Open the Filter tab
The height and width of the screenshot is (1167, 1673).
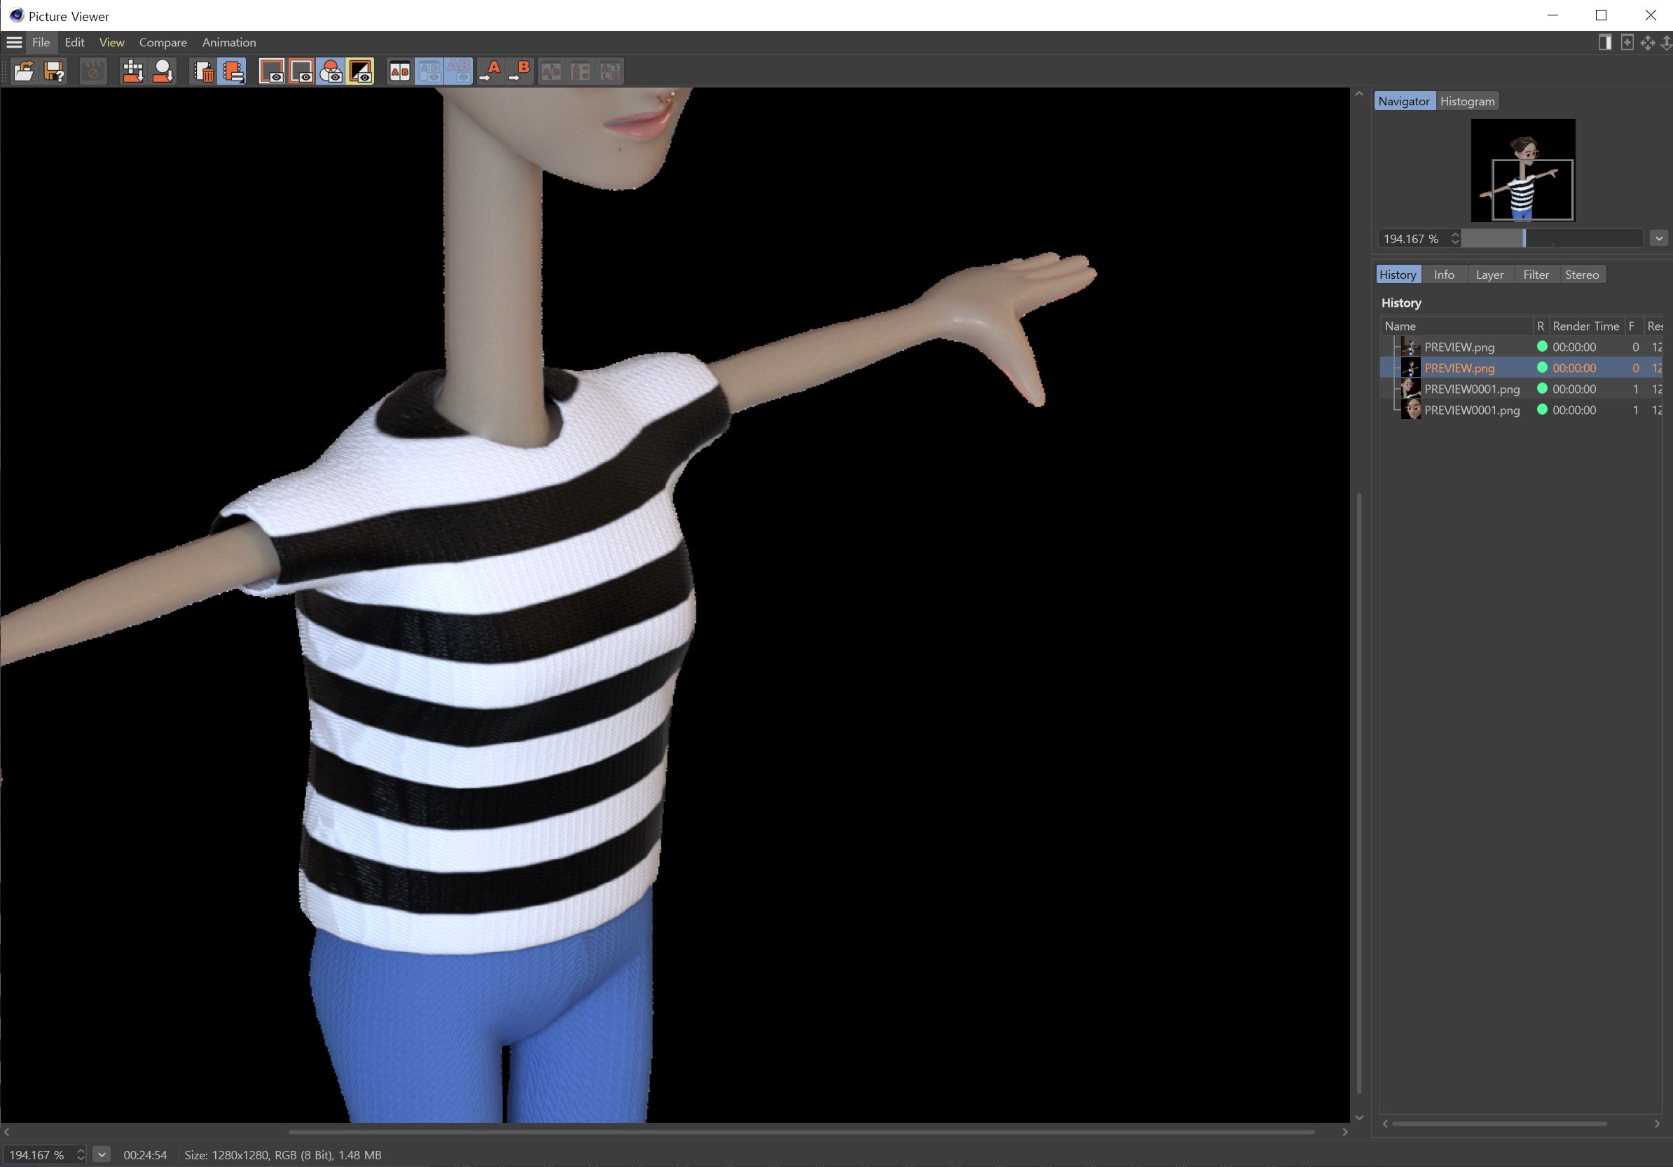[1536, 275]
